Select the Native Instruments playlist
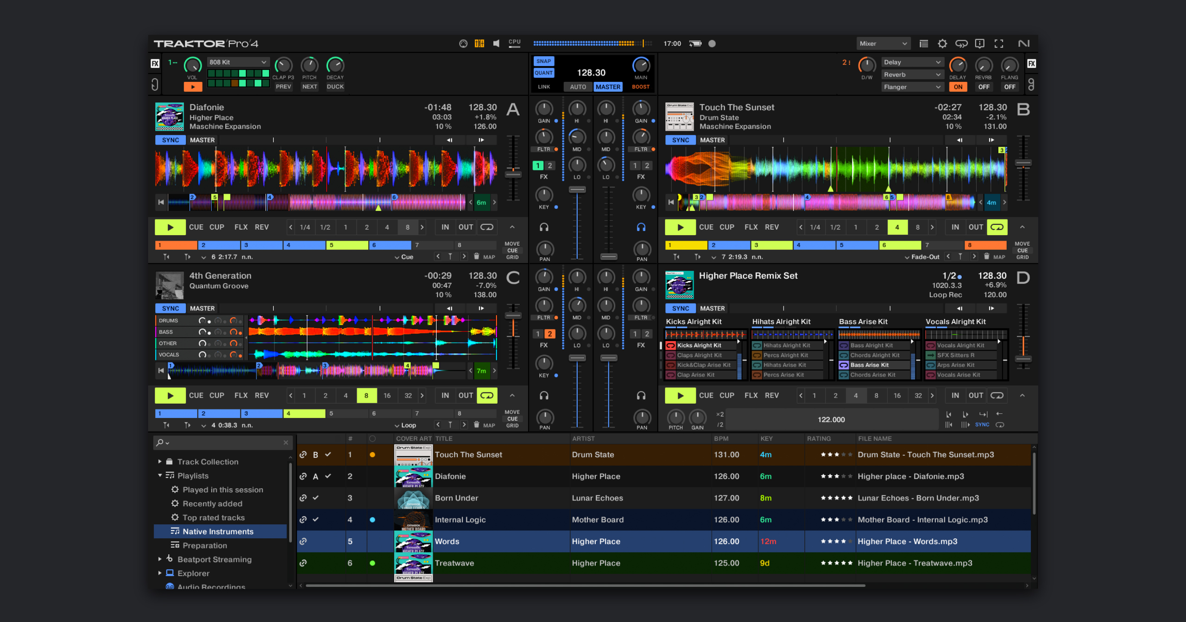This screenshot has width=1186, height=622. click(x=218, y=531)
